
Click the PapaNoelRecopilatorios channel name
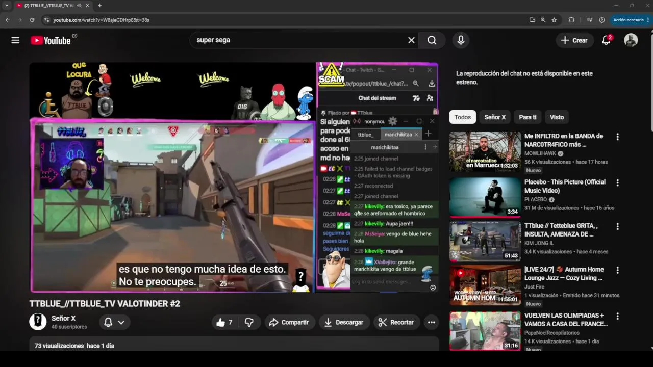click(x=552, y=333)
